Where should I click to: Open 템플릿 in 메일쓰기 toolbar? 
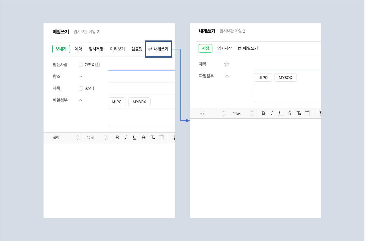coord(137,49)
